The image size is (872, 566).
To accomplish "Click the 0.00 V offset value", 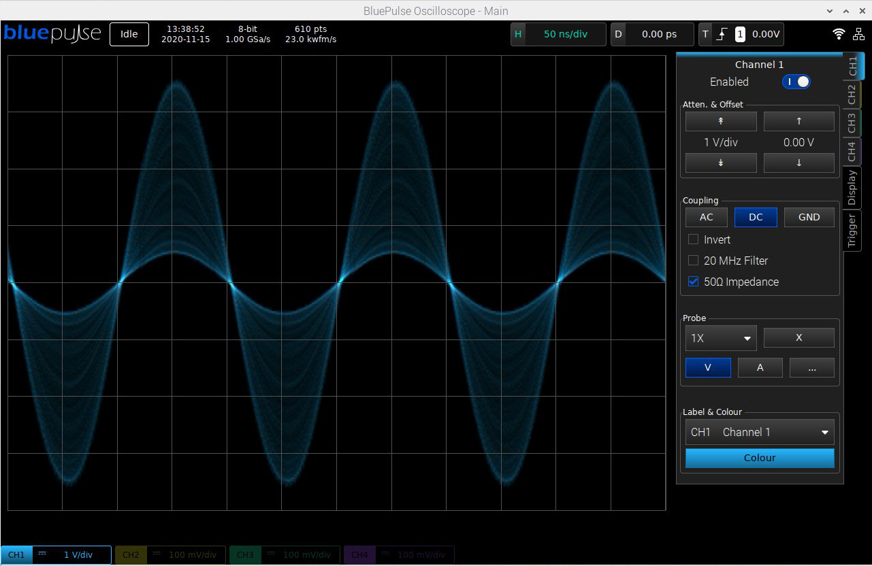I will point(799,142).
